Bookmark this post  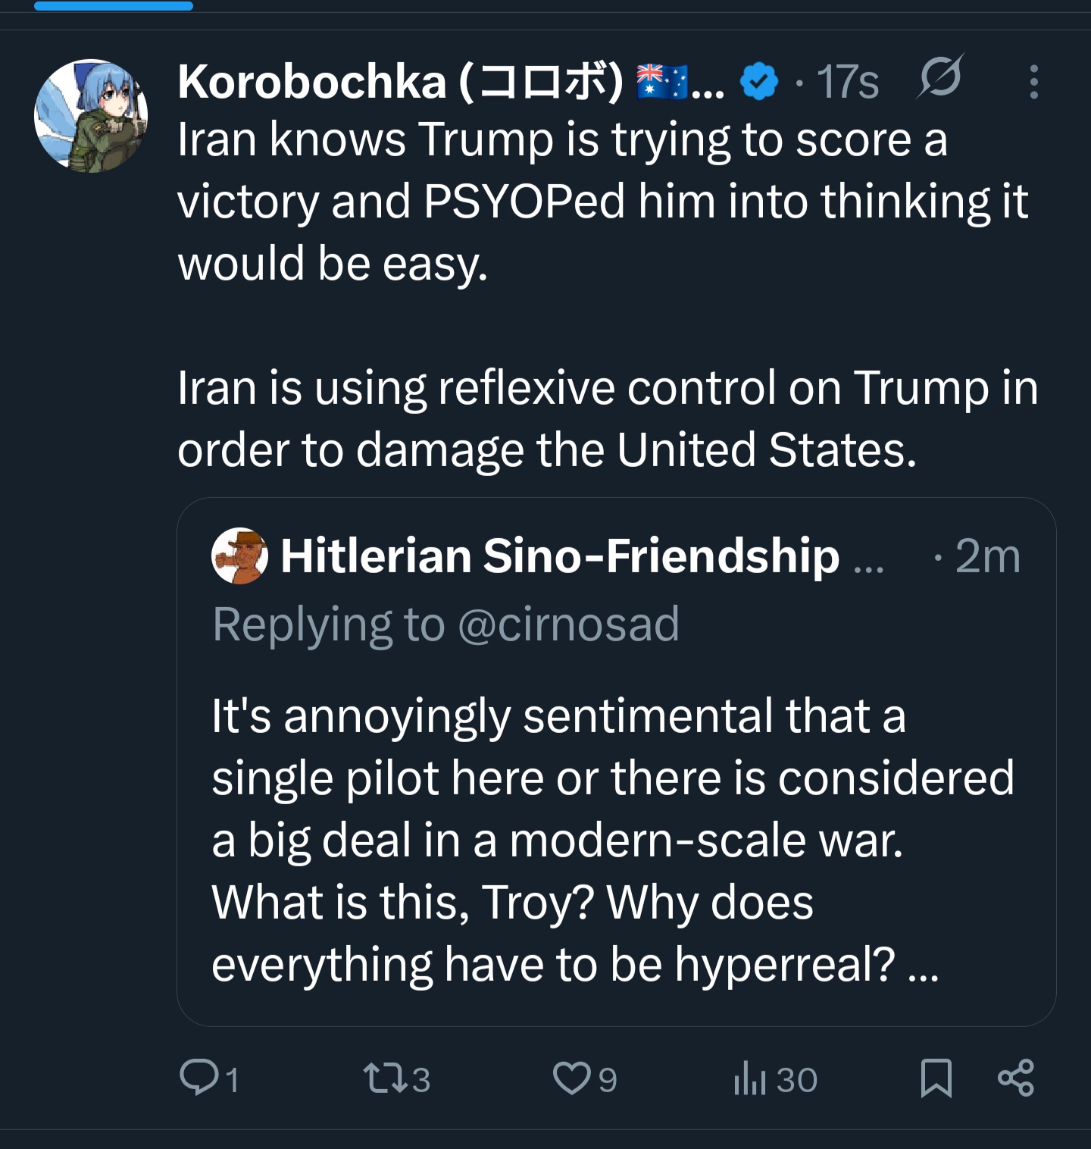point(936,1079)
